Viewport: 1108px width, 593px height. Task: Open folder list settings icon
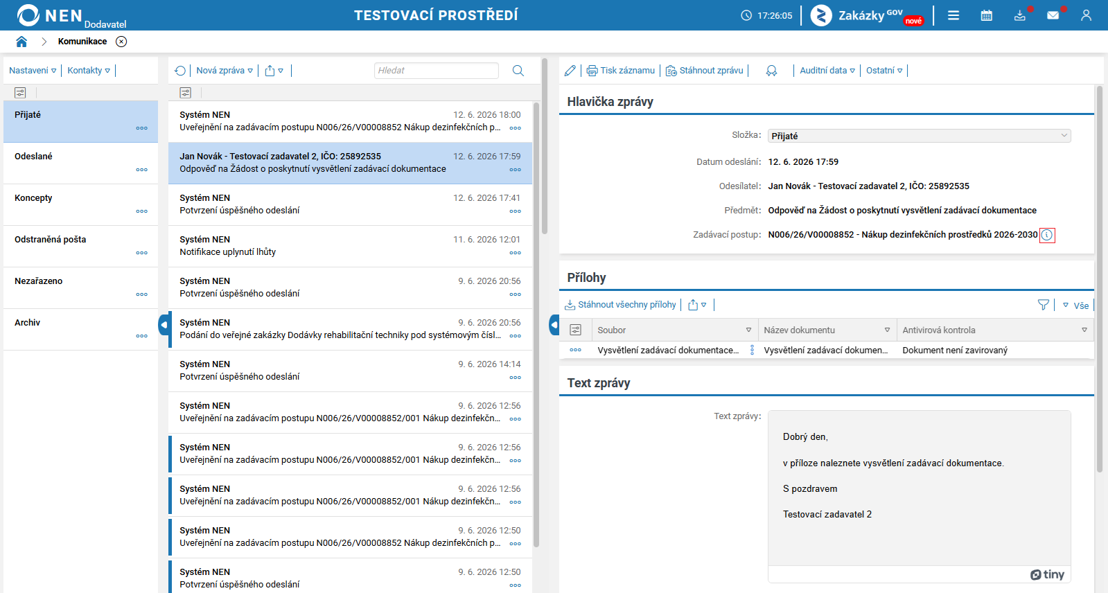(20, 93)
